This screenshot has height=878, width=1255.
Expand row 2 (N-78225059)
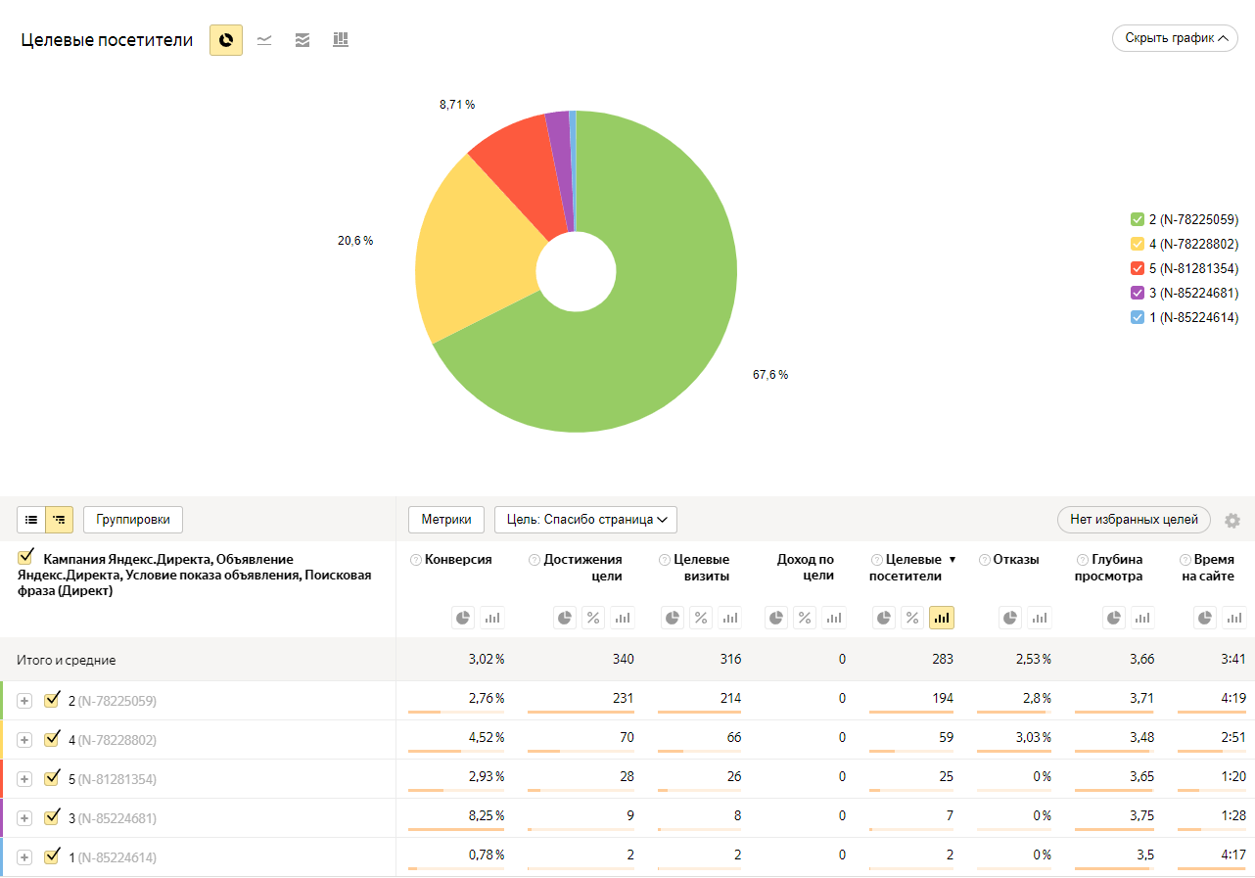24,701
